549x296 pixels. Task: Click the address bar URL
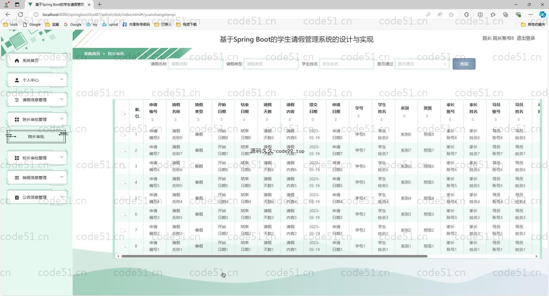pyautogui.click(x=109, y=15)
